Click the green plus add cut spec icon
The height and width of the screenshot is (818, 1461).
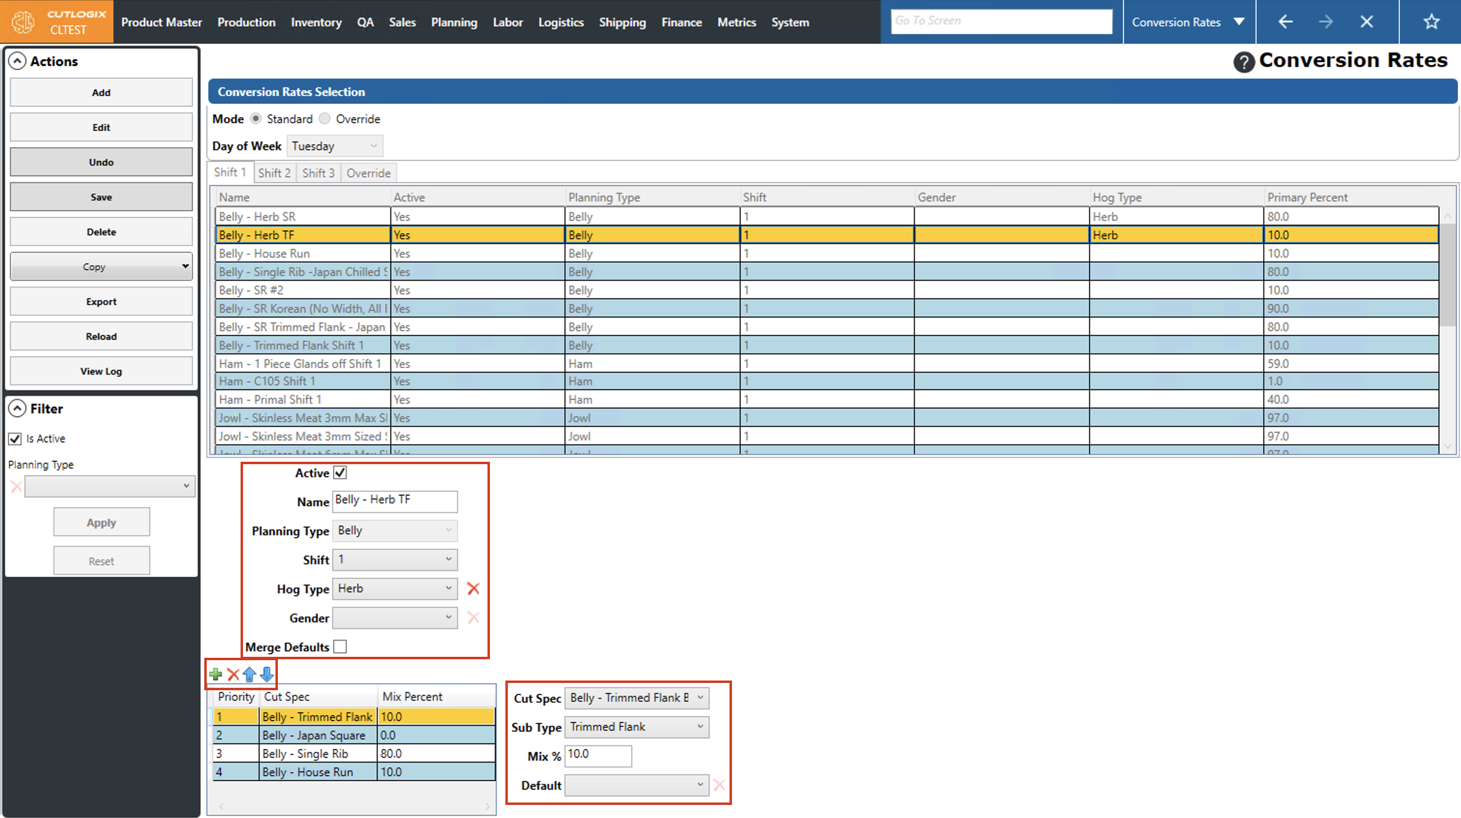215,674
